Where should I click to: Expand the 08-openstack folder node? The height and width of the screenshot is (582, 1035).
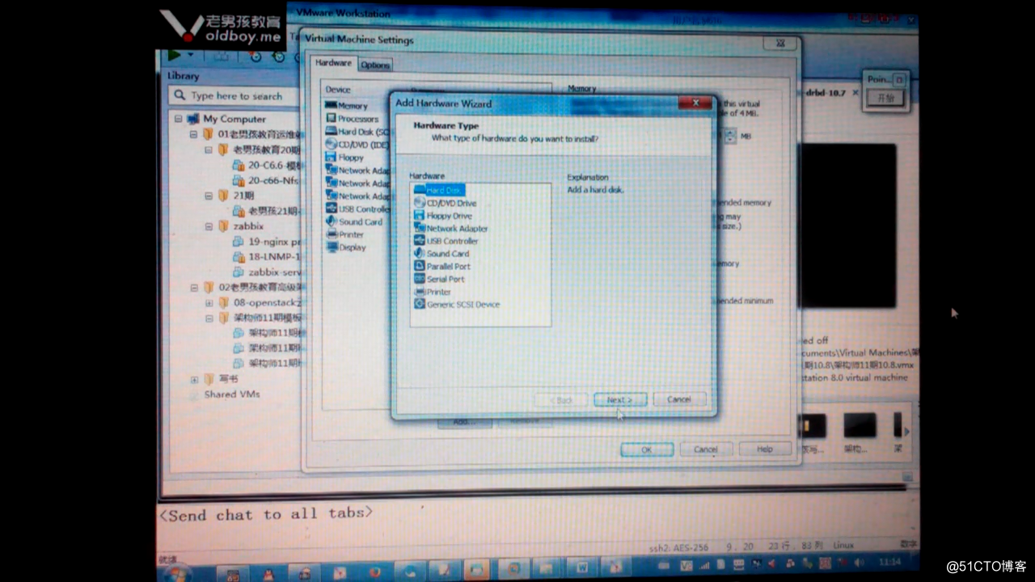click(x=209, y=302)
